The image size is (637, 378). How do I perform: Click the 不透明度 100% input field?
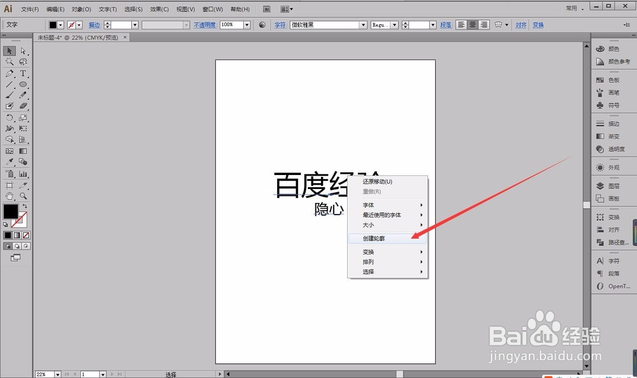coord(231,25)
